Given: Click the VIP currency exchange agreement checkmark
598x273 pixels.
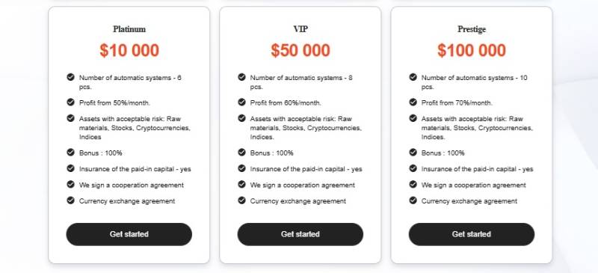Looking at the screenshot, I should coord(241,200).
